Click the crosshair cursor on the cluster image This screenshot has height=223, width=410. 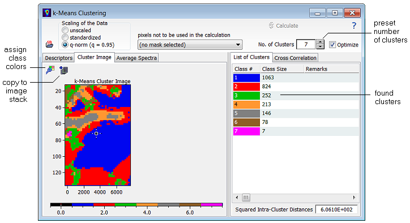[x=96, y=134]
